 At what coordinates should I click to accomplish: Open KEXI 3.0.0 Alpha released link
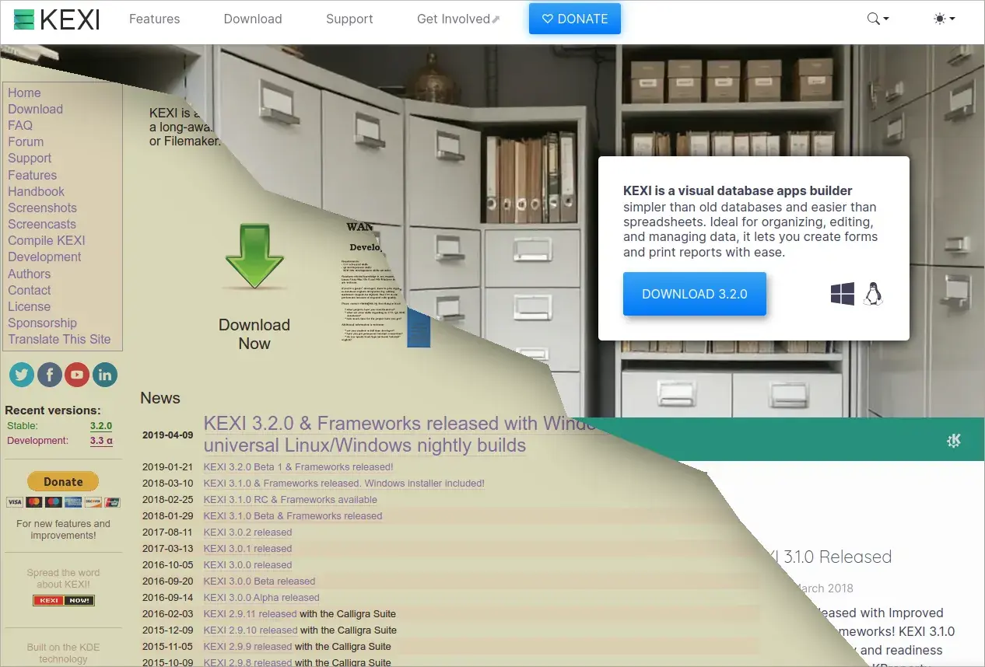pyautogui.click(x=261, y=598)
